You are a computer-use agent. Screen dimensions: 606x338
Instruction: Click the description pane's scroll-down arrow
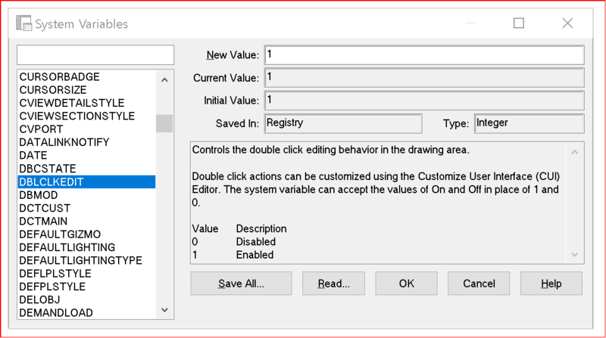pyautogui.click(x=574, y=255)
